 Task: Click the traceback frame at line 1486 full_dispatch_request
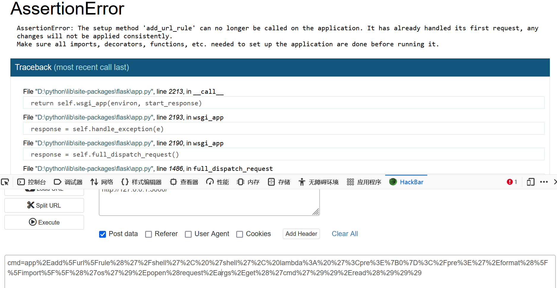(x=148, y=169)
